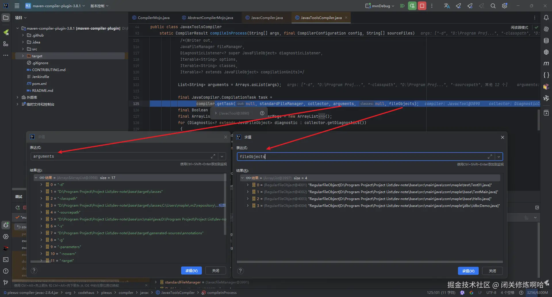Viewport: 552px width, 297px height.
Task: Click the help icon in the fileObjects dialog
Action: [x=240, y=271]
